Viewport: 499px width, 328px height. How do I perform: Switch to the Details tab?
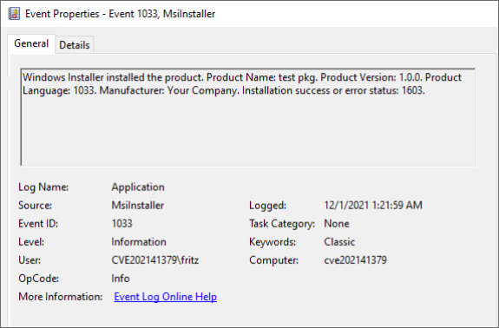click(75, 45)
